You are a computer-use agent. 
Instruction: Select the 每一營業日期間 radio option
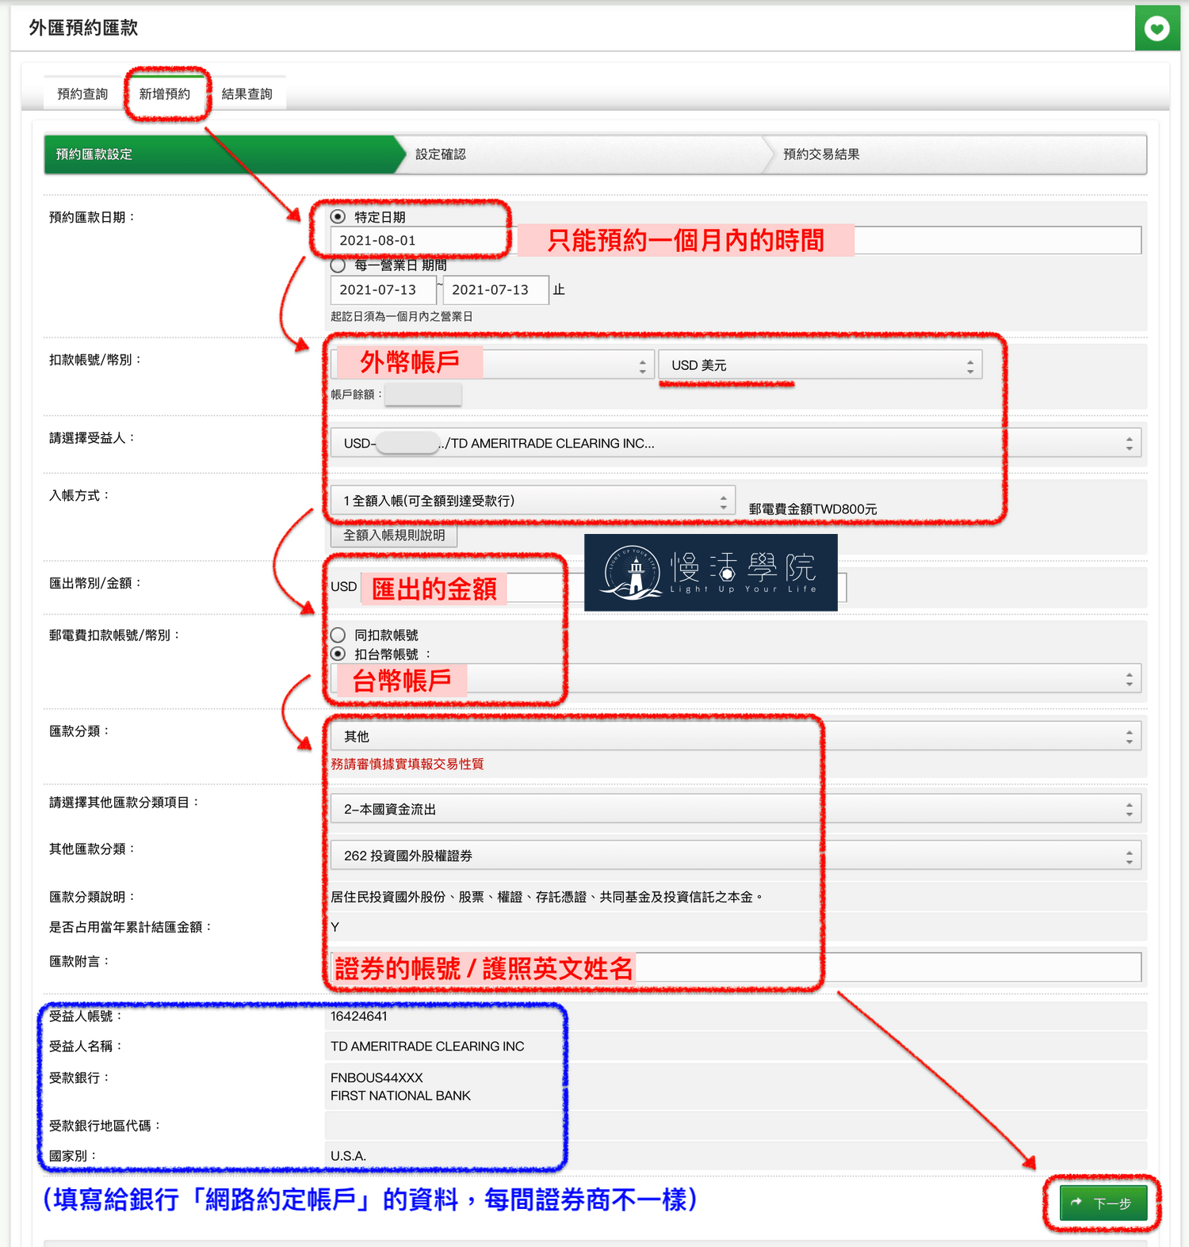point(338,265)
